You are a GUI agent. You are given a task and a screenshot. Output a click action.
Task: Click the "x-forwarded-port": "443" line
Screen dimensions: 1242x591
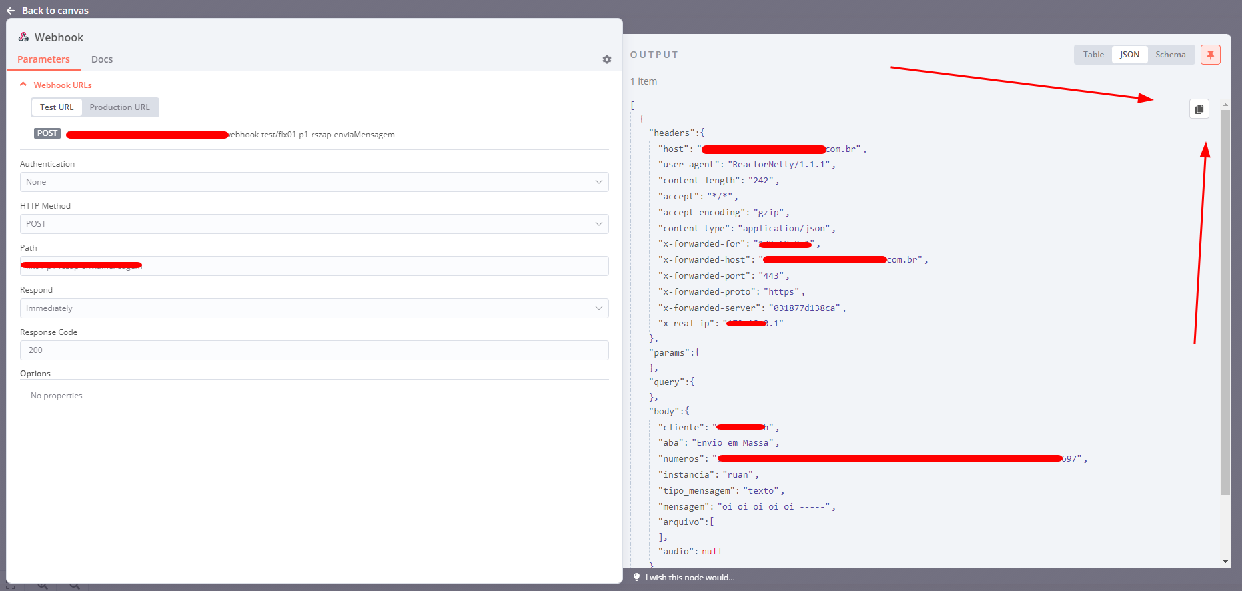pos(724,276)
